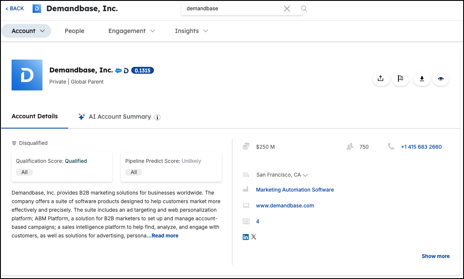Clear the search field with X icon
This screenshot has height=279, width=464.
[x=287, y=9]
